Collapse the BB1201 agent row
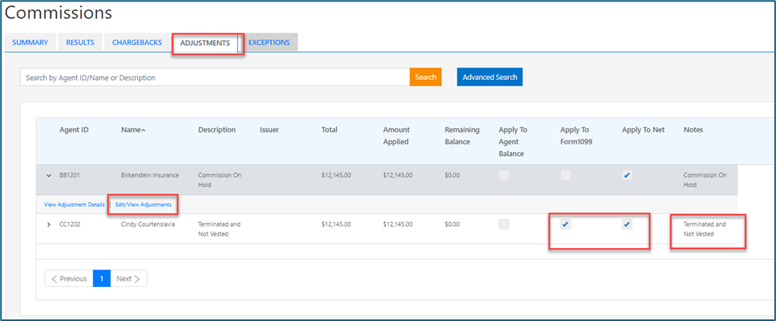 [49, 175]
